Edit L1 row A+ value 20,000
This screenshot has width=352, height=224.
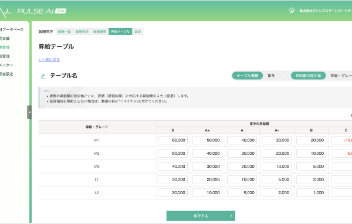(207, 179)
